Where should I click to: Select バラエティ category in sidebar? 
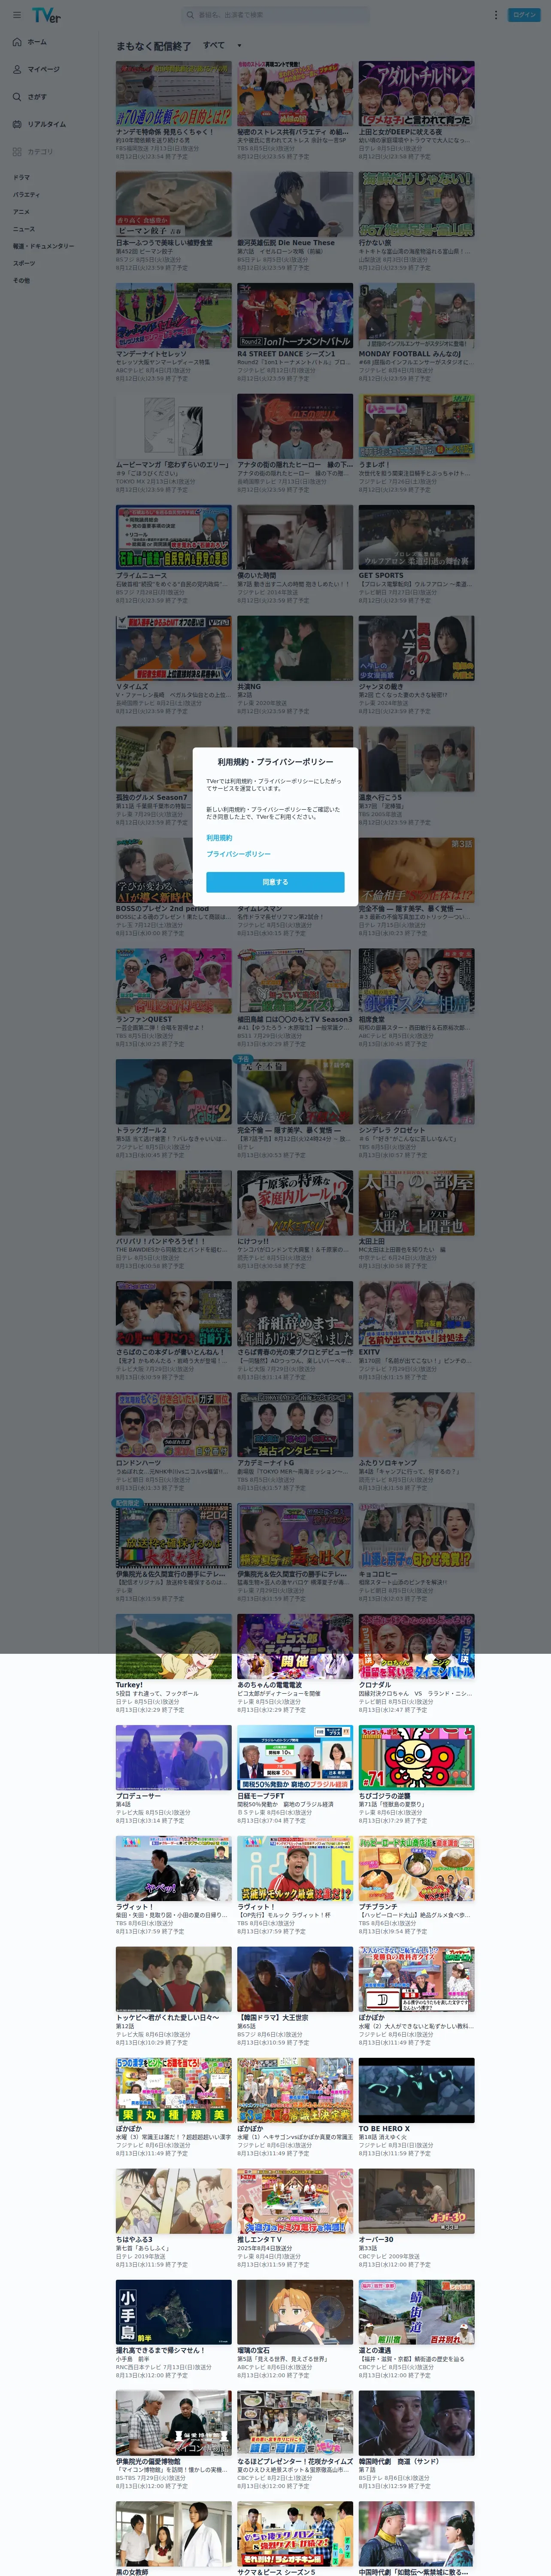(x=26, y=195)
